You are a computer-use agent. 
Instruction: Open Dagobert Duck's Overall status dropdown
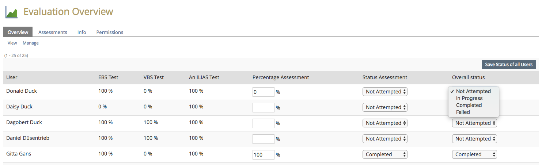click(474, 123)
